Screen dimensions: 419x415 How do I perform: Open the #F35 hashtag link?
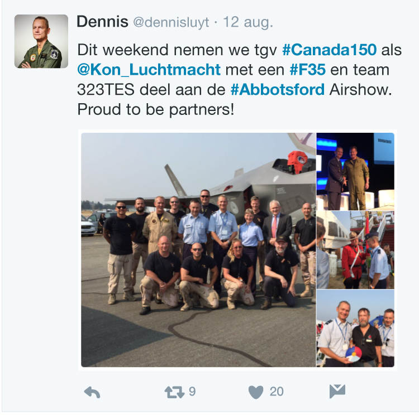(x=308, y=70)
